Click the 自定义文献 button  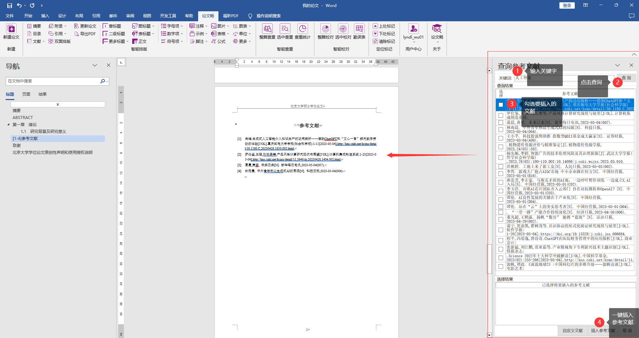pyautogui.click(x=573, y=331)
